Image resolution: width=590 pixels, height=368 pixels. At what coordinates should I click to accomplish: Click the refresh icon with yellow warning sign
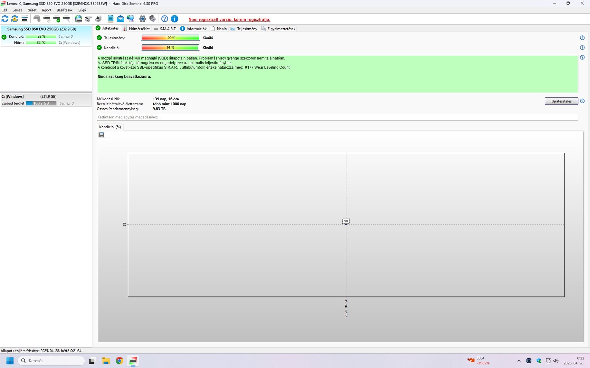[15, 19]
